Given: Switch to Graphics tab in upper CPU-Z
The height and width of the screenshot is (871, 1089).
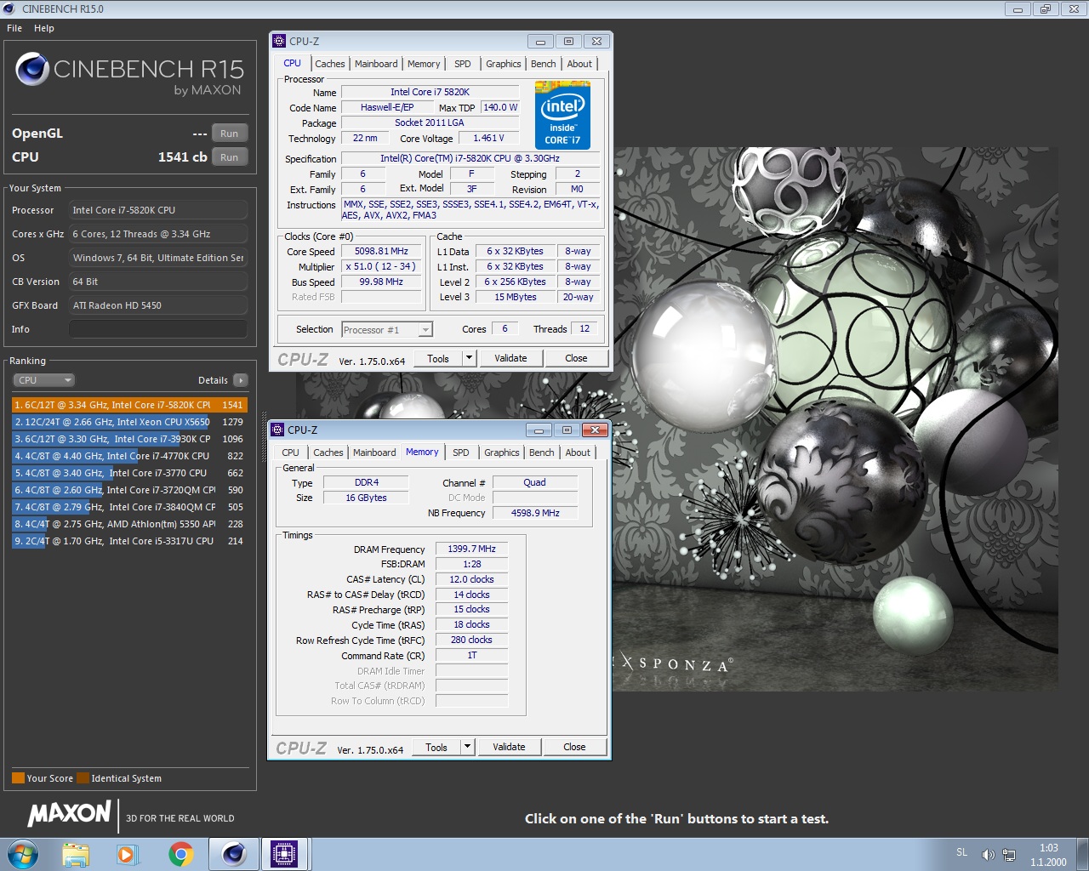Looking at the screenshot, I should (x=504, y=64).
